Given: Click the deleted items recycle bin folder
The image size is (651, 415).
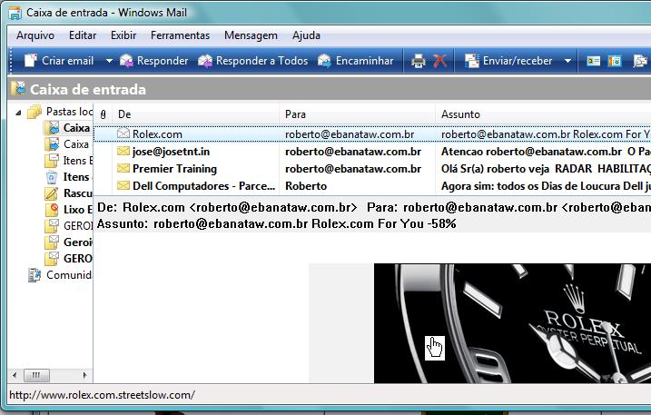Looking at the screenshot, I should coord(53,177).
